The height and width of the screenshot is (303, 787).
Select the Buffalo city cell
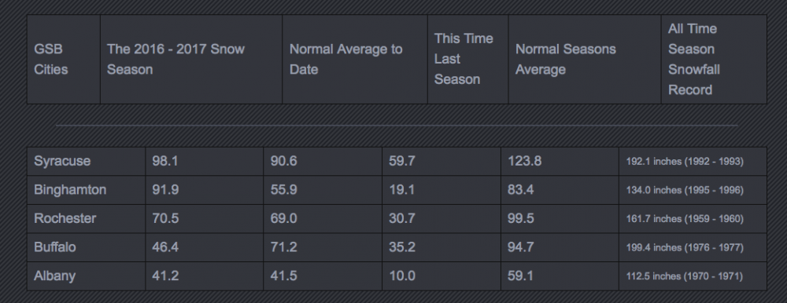pyautogui.click(x=87, y=247)
